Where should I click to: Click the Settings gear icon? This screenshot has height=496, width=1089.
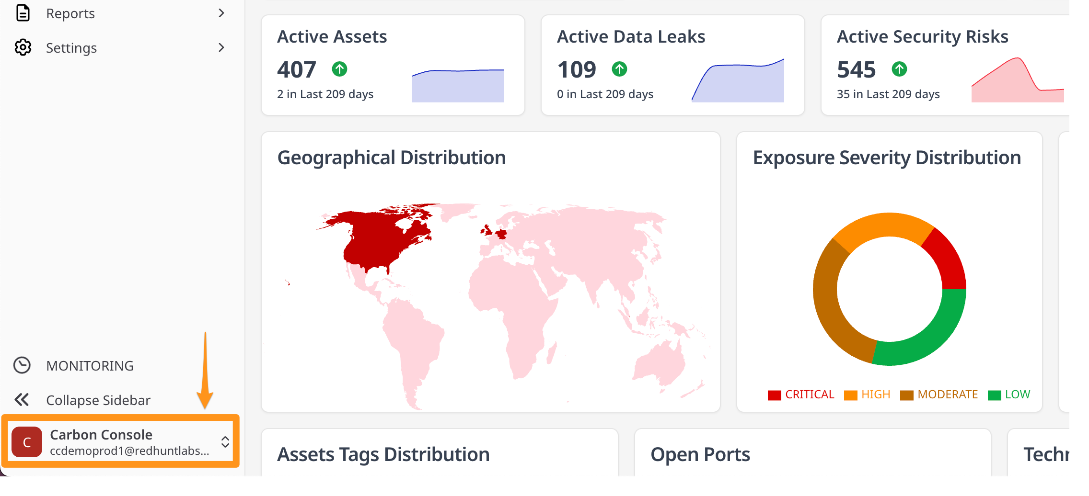(x=23, y=47)
